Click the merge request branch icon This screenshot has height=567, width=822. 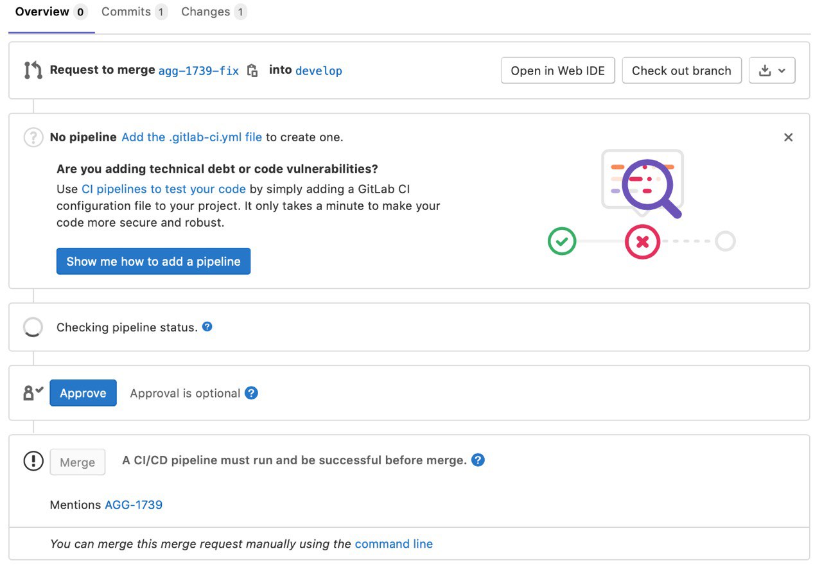point(33,71)
